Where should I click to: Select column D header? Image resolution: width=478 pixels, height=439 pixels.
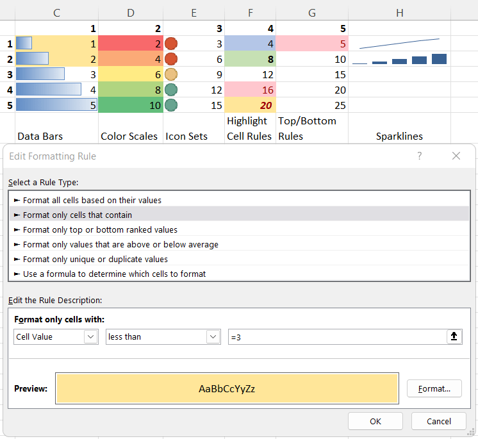[x=131, y=13]
